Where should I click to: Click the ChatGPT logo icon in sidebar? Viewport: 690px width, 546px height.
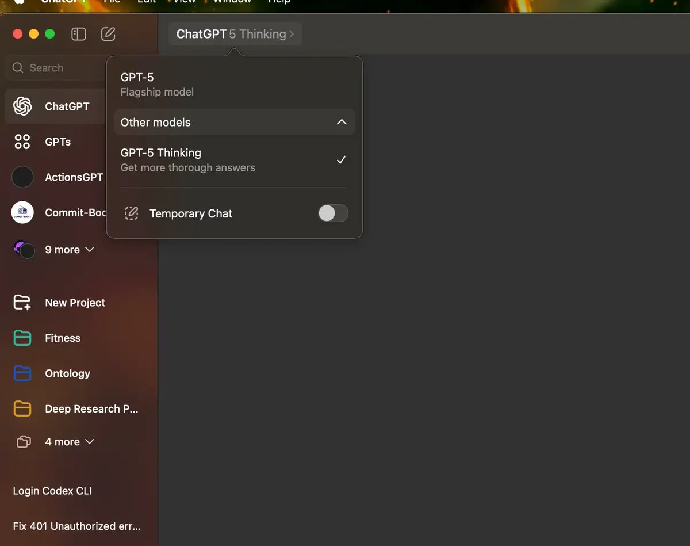(x=22, y=106)
